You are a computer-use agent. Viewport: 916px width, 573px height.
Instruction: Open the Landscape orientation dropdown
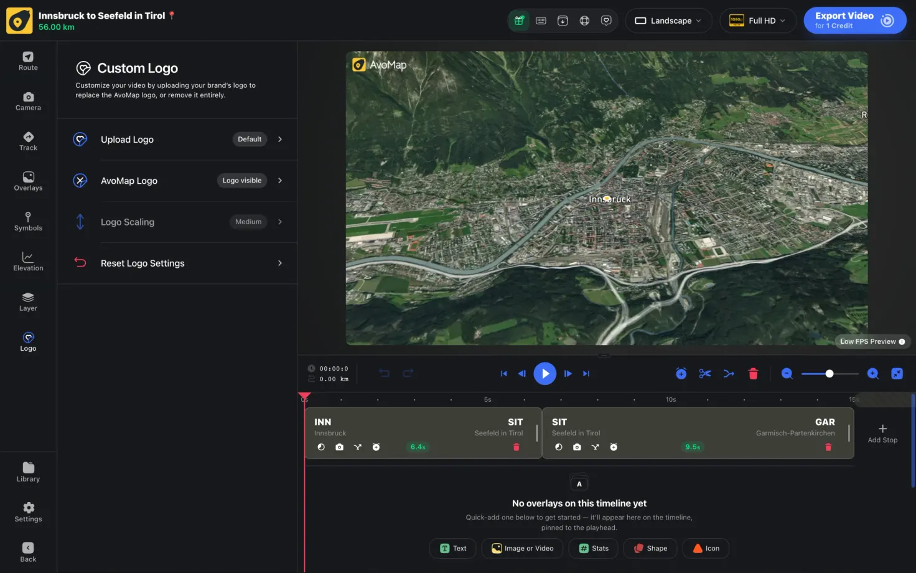668,21
